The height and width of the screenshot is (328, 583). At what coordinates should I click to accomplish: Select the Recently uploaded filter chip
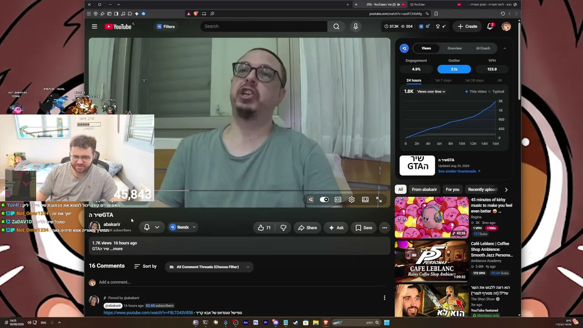click(x=482, y=190)
